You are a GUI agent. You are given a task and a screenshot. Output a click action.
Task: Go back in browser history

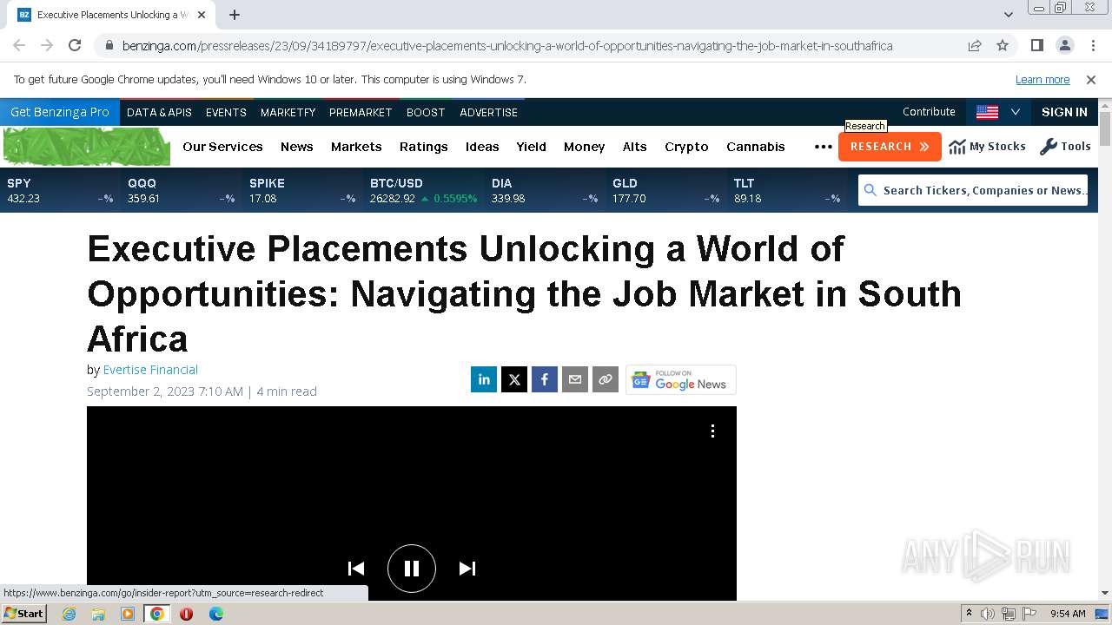click(x=19, y=45)
